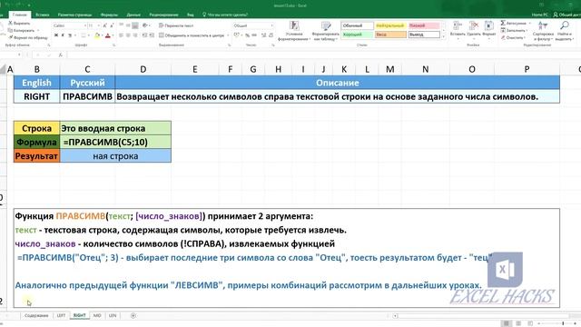
Task: Click the Tell Me search box
Action: (x=225, y=15)
